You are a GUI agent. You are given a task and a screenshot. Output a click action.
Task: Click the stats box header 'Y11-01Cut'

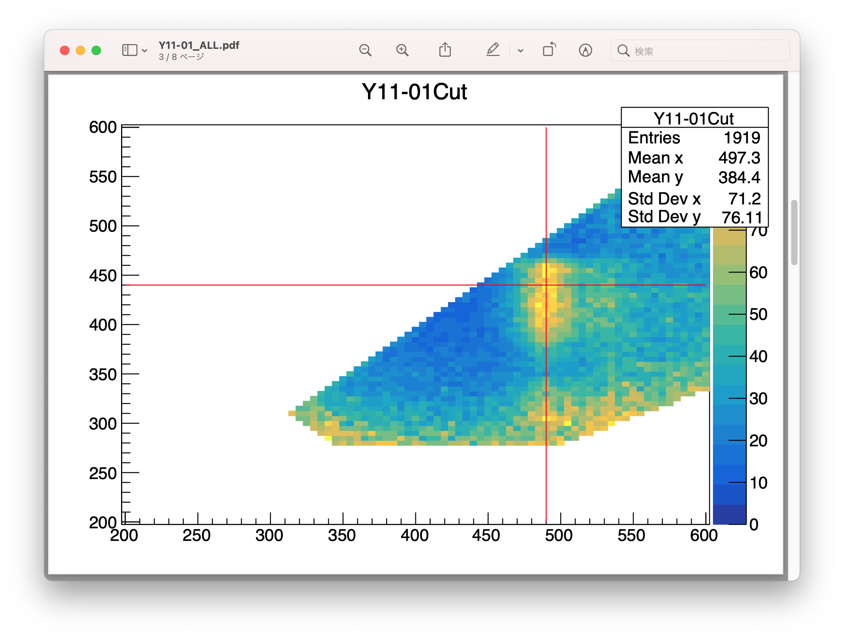694,119
